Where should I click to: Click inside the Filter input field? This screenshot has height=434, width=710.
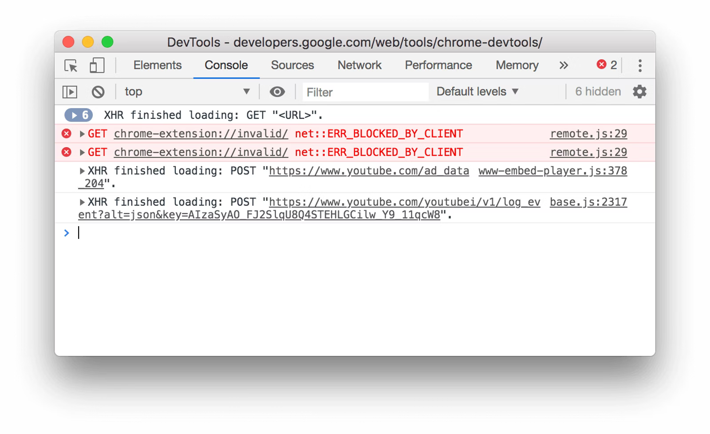364,92
